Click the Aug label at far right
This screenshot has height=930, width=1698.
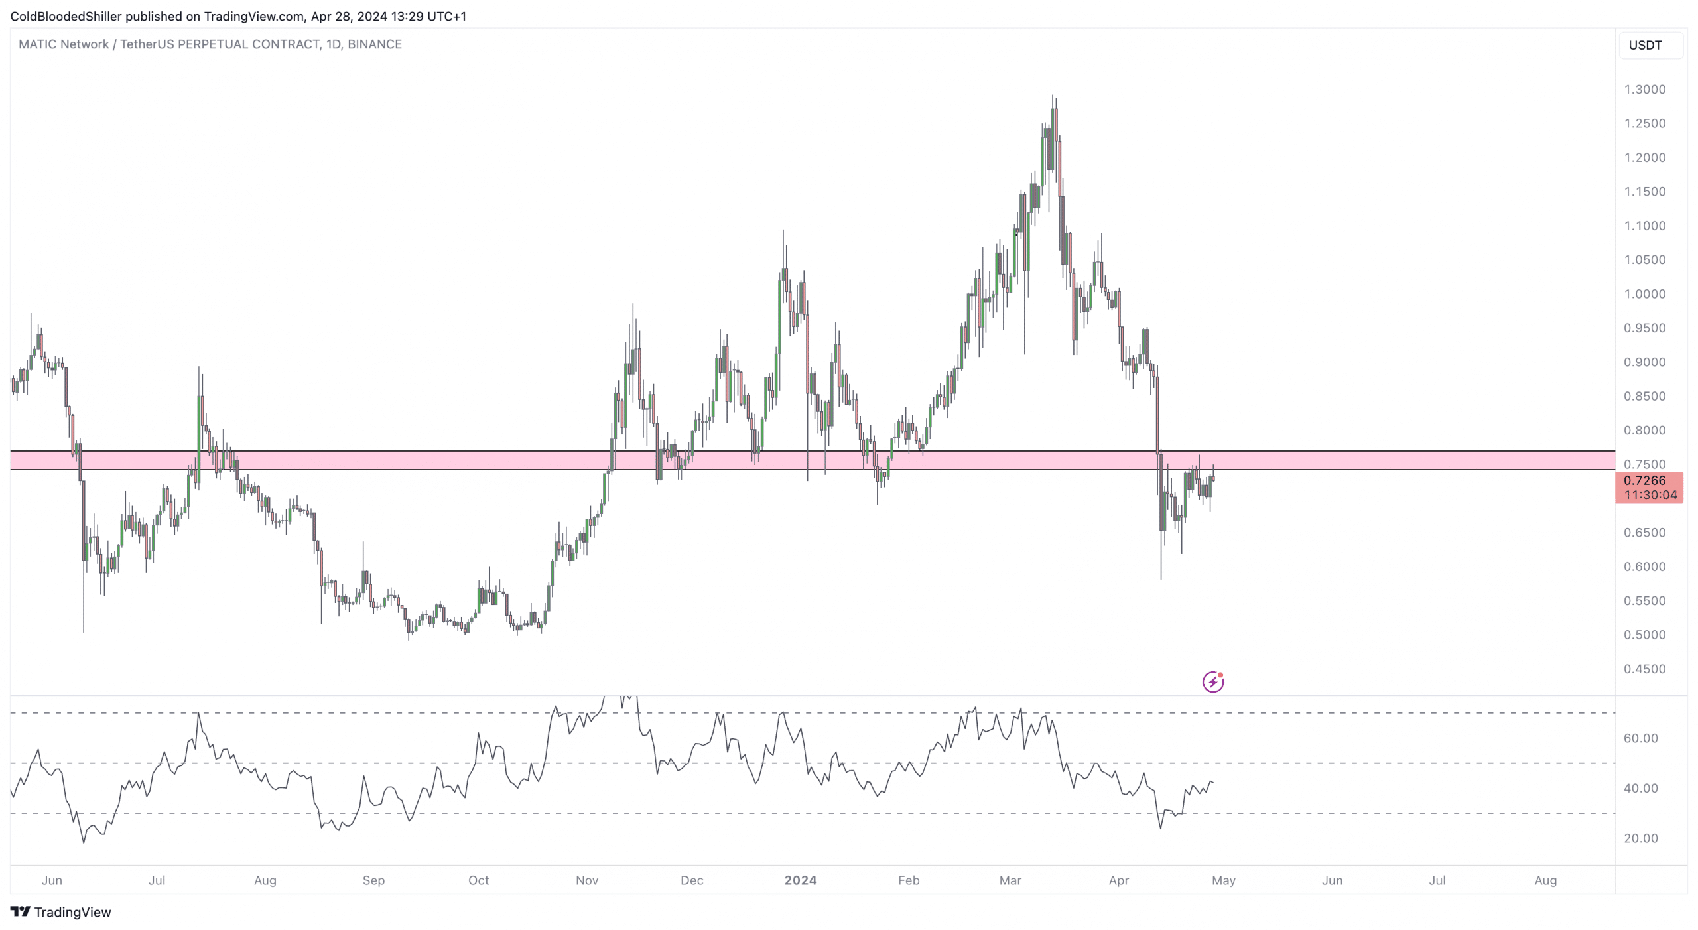[x=1545, y=880]
